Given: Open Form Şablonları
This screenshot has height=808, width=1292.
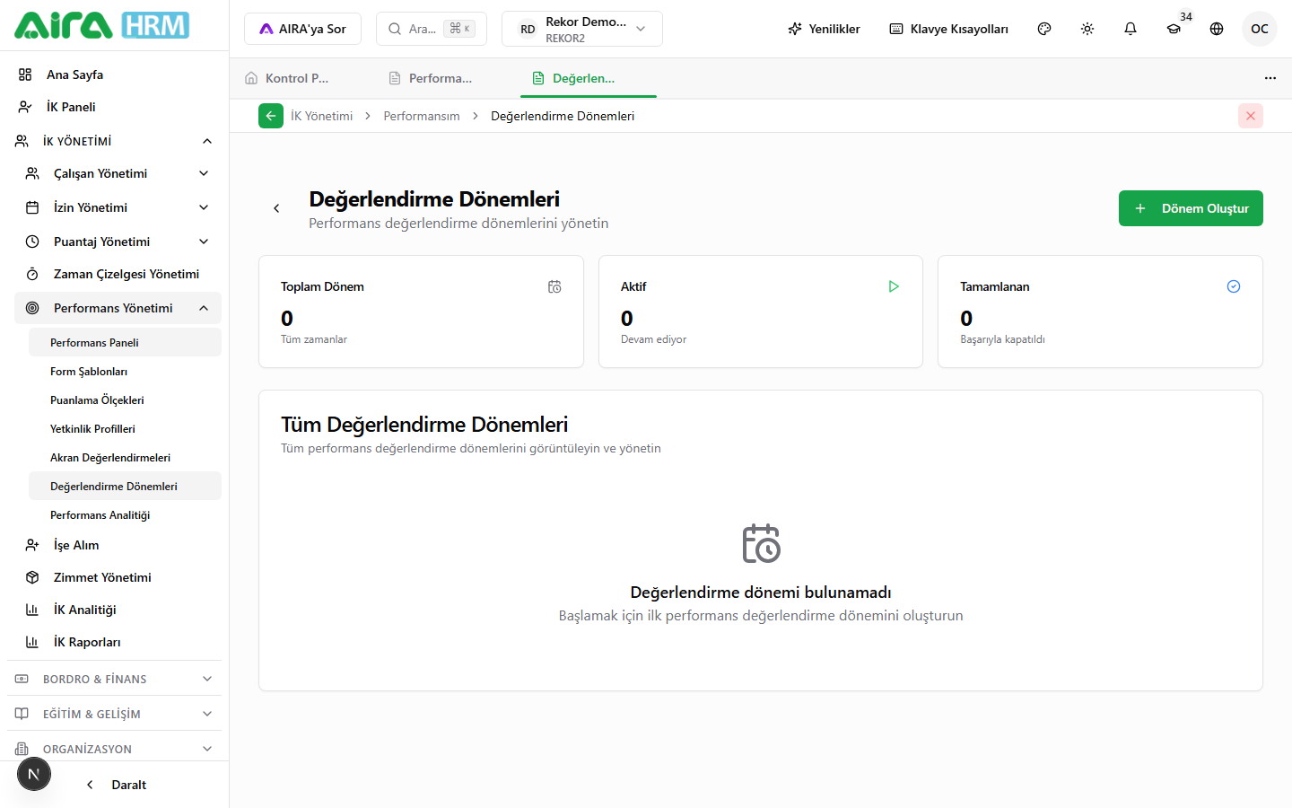Looking at the screenshot, I should [x=125, y=371].
